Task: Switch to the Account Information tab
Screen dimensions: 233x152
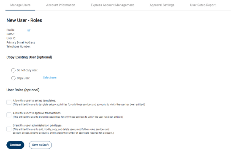Action: (x=61, y=5)
